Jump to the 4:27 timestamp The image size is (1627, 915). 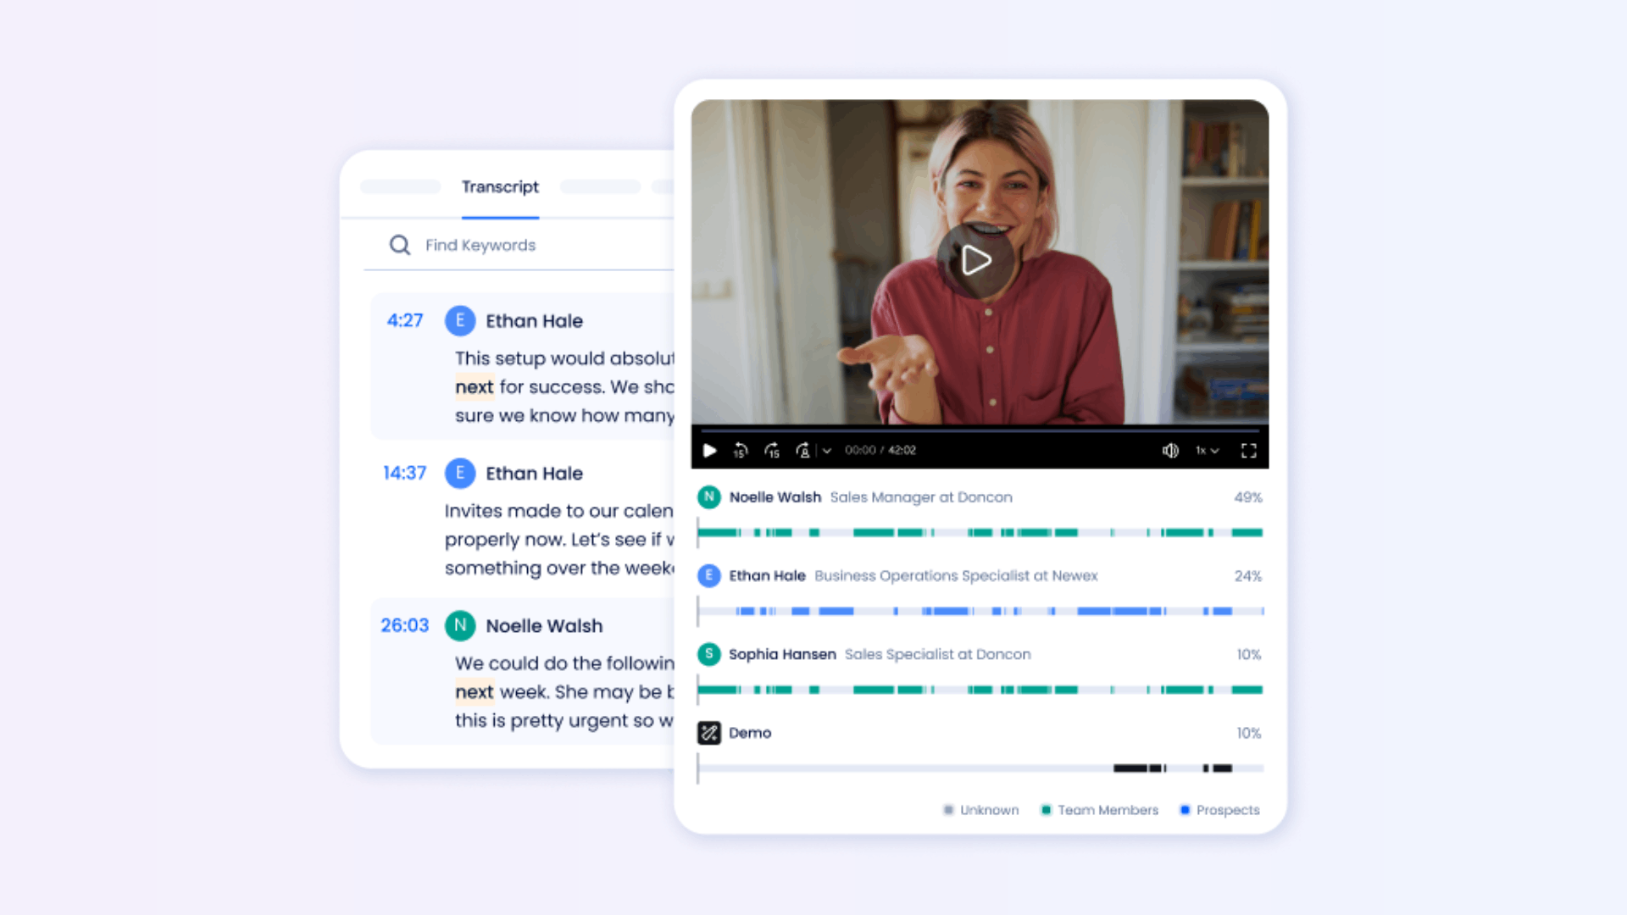click(404, 321)
